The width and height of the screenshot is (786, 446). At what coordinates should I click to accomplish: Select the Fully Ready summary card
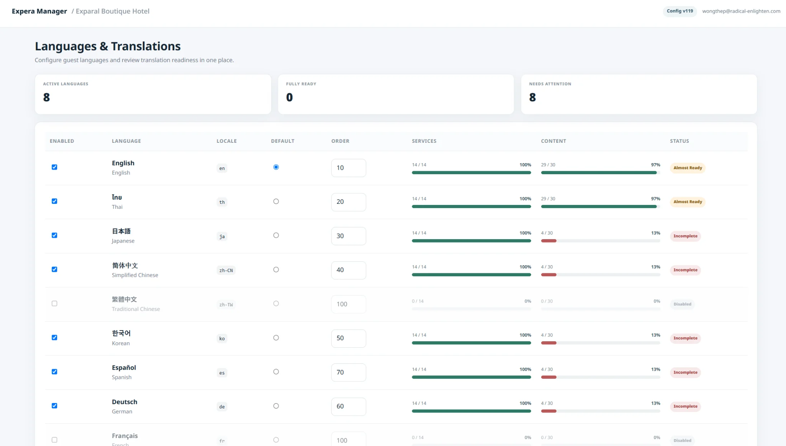point(396,94)
